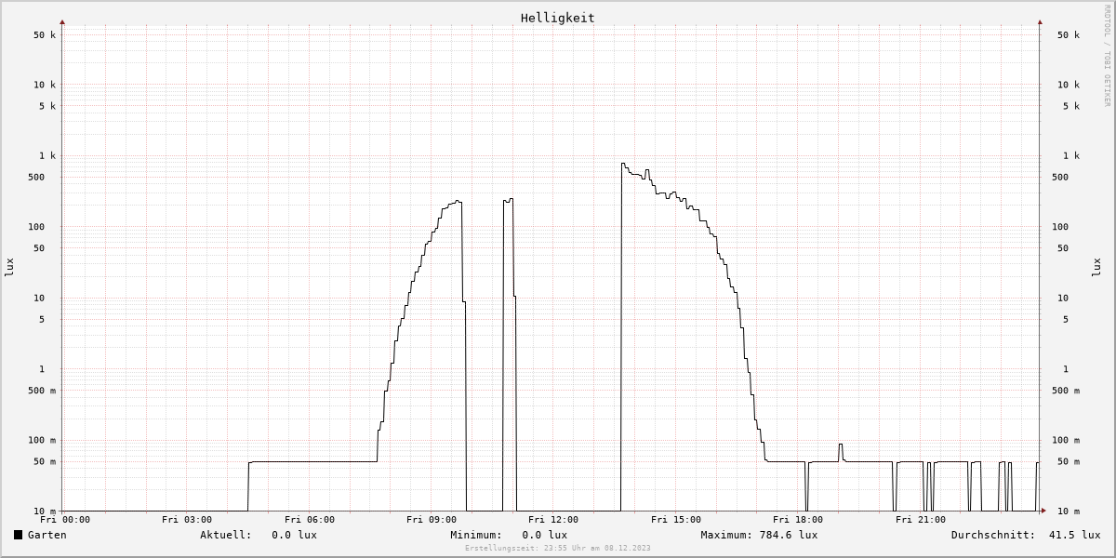1116x558 pixels.
Task: Click the "Erstellungszeit: 23:55 Uhr am 08.12.2023" footer text
Action: coord(558,549)
